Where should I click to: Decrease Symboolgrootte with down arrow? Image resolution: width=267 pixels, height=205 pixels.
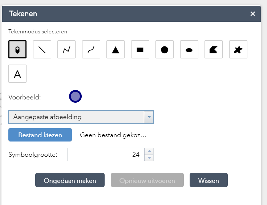tap(149, 157)
